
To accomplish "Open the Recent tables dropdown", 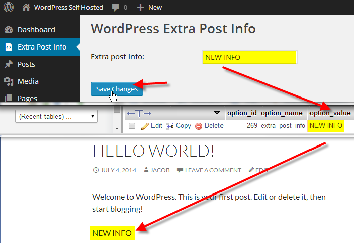I will (x=56, y=116).
